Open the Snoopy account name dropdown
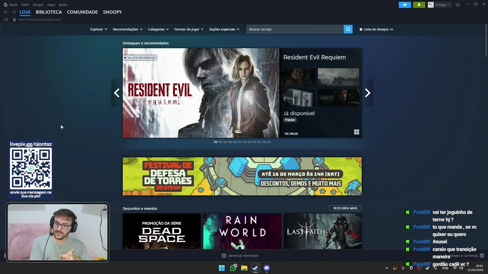Screen dimensions: 488x274 tap(442, 5)
